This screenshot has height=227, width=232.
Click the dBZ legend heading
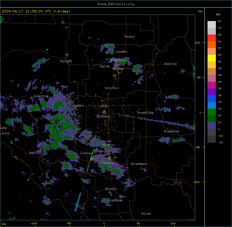(x=218, y=15)
